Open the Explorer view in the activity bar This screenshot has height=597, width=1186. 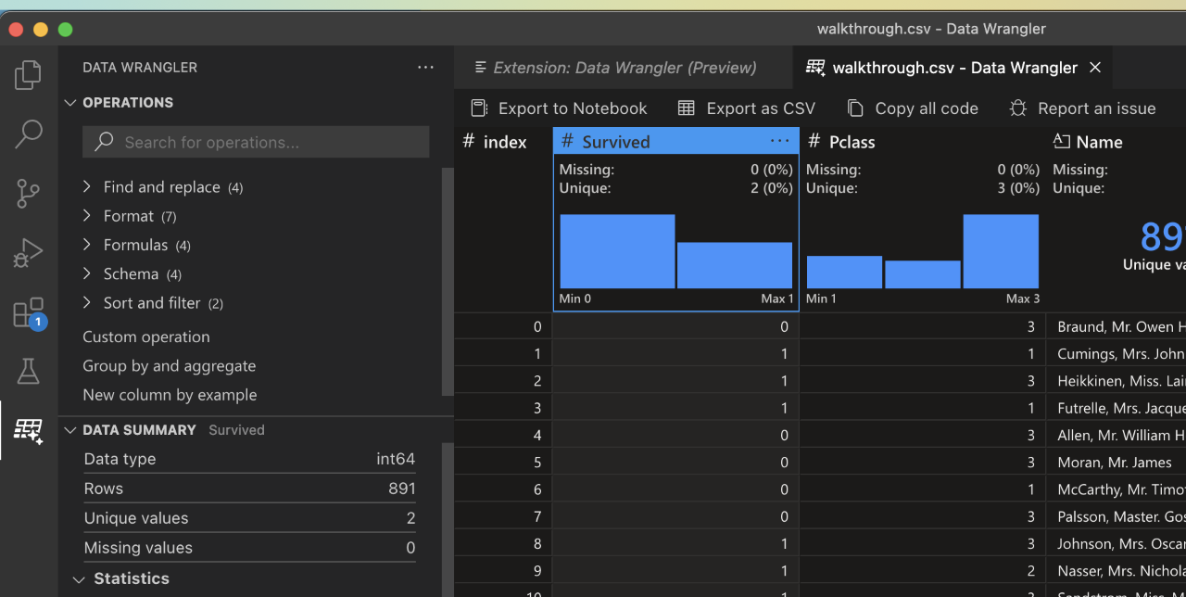tap(27, 74)
